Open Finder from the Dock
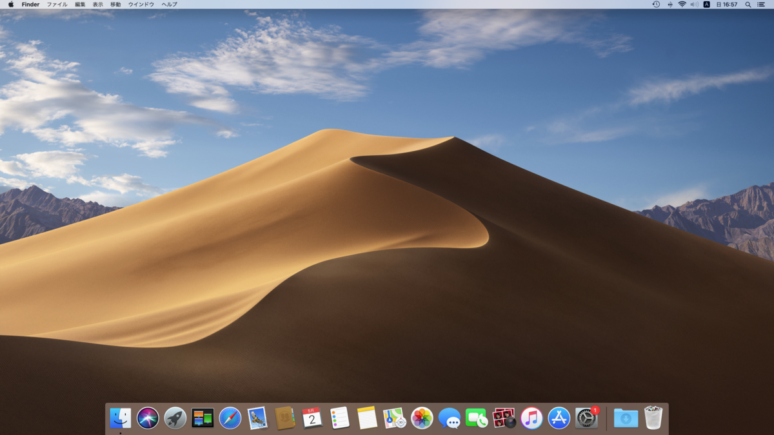The image size is (774, 435). 121,418
